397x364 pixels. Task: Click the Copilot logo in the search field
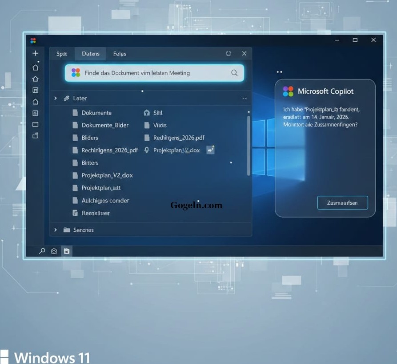tap(76, 73)
